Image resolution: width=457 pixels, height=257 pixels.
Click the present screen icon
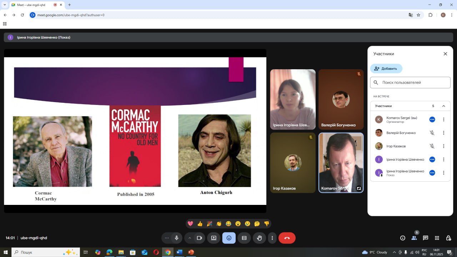[214, 238]
